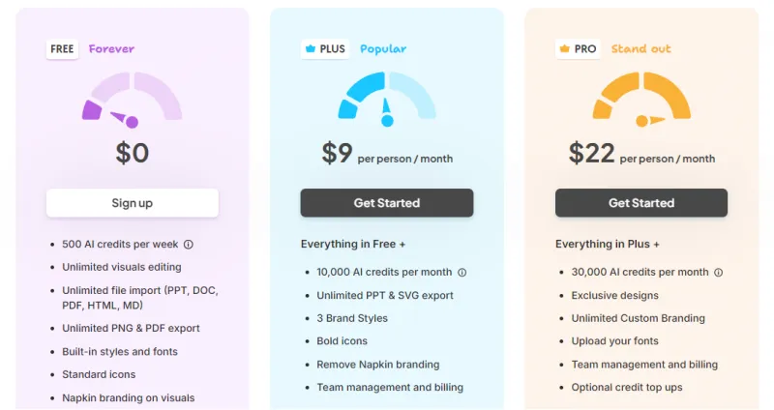Click the $0 price text

point(133,153)
